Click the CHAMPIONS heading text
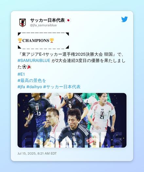 pos(36,41)
